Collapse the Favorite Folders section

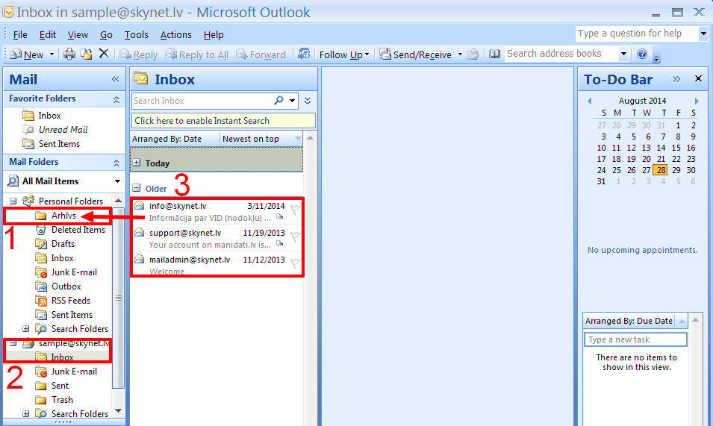[116, 99]
